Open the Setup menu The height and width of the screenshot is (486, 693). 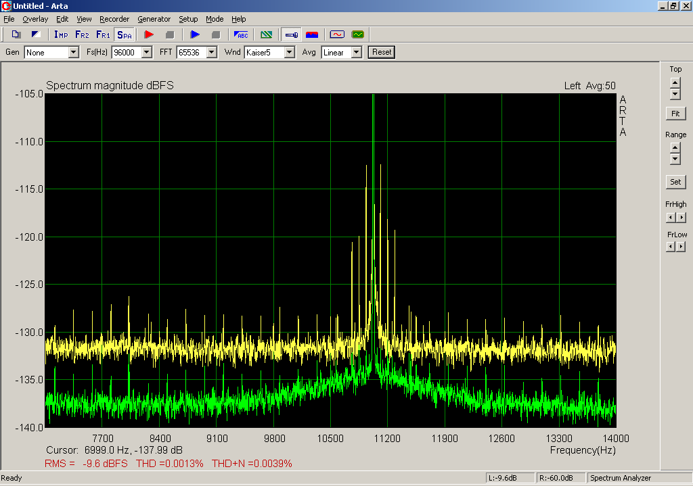[188, 19]
